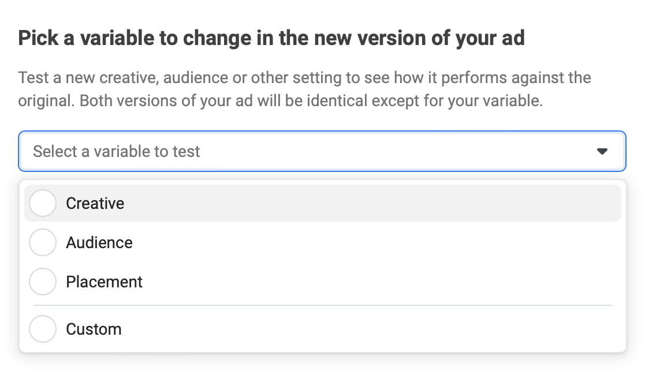Screen dimensions: 656x382
Task: Select the Audience radio circle
Action: (43, 242)
